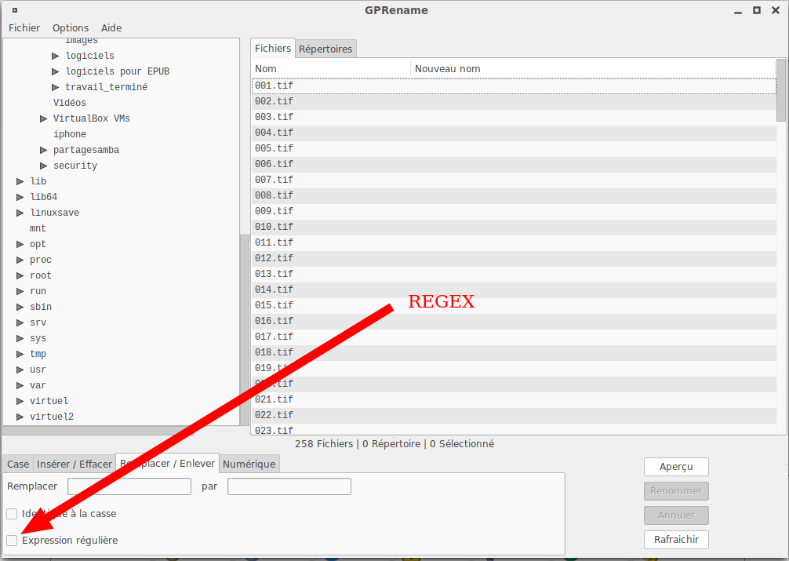Expand the security folder
The height and width of the screenshot is (561, 789).
tap(43, 166)
